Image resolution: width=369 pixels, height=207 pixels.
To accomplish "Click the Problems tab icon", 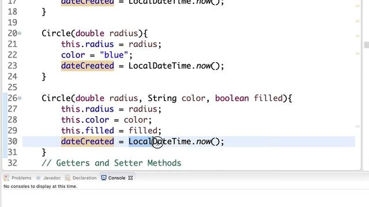I will click(6, 178).
